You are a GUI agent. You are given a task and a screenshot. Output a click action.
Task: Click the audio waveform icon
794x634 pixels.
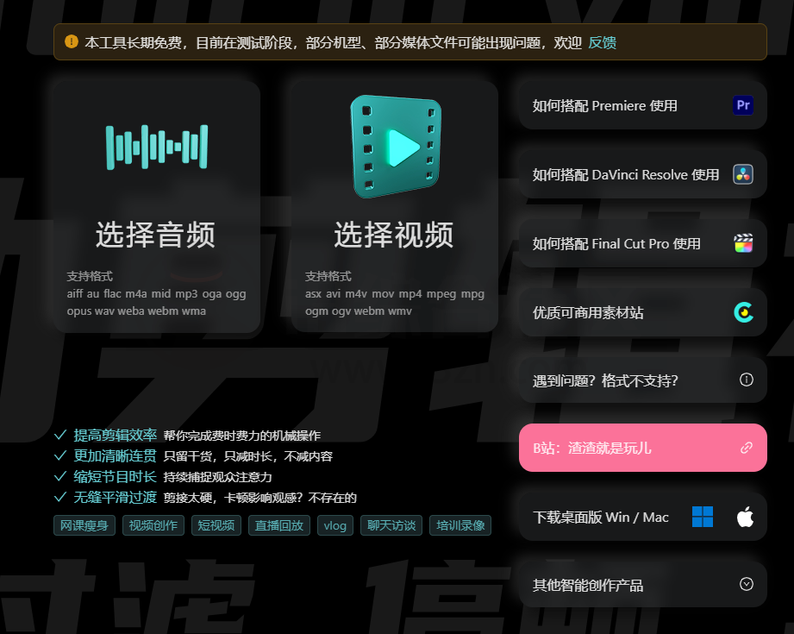156,147
